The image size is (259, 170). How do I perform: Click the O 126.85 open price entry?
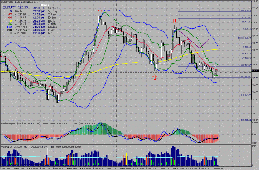click(21, 17)
